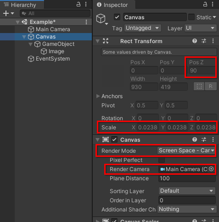Click the plus create object button
219x222 pixels.
[x=6, y=13]
